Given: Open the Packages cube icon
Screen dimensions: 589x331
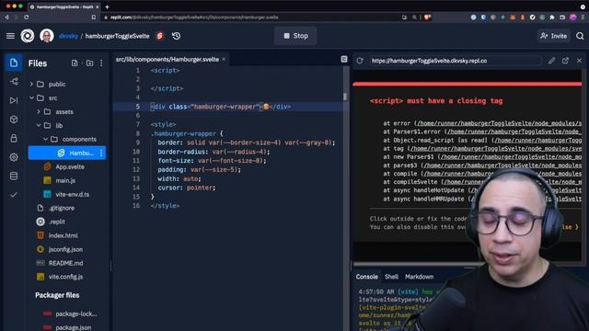Looking at the screenshot, I should click(x=14, y=120).
